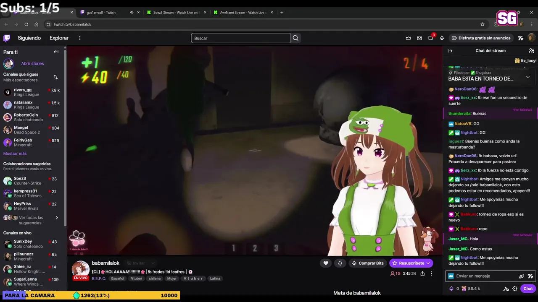Open chat community users icon
The height and width of the screenshot is (302, 538).
coord(531,51)
